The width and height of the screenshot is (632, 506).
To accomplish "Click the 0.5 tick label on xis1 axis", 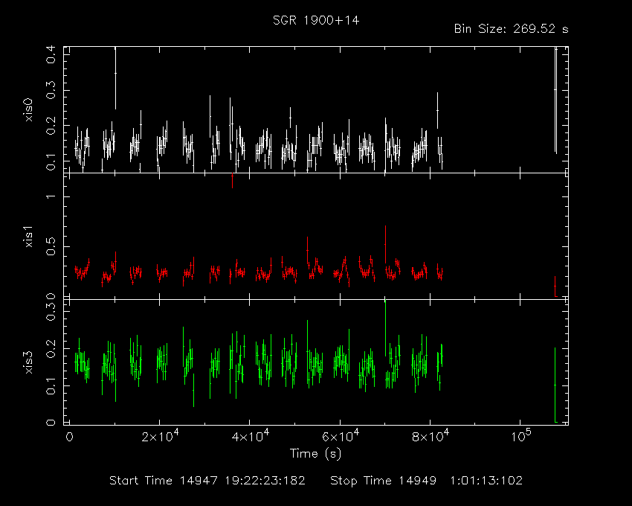I will pyautogui.click(x=51, y=246).
